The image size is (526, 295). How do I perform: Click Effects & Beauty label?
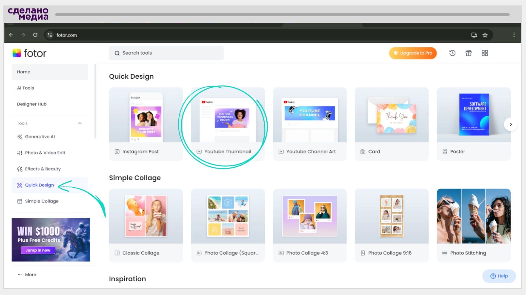43,169
